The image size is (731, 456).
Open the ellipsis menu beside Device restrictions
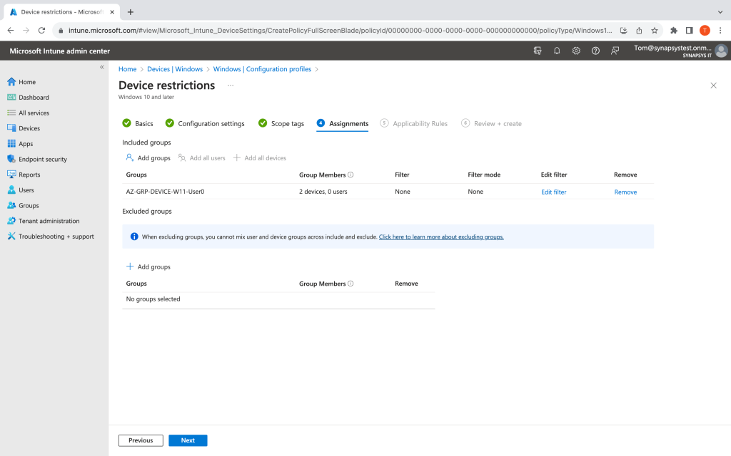231,85
